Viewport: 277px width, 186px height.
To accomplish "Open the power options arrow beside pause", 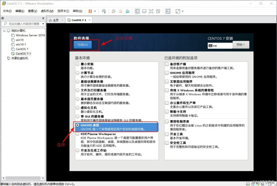I will pos(95,11).
